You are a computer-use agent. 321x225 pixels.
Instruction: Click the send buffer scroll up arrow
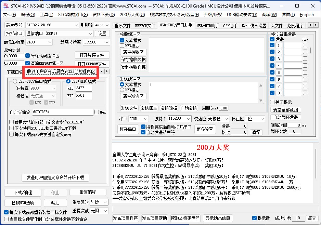[x=261, y=85]
